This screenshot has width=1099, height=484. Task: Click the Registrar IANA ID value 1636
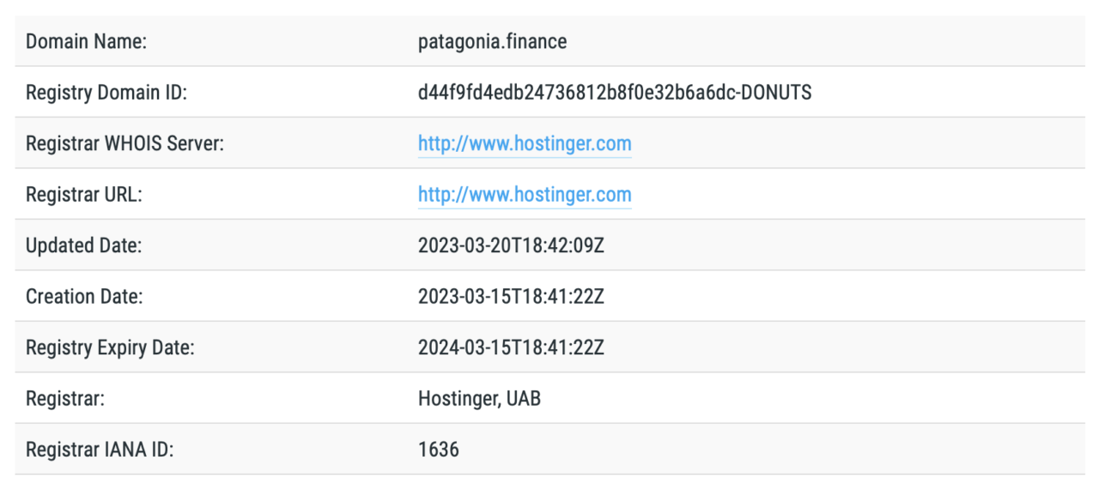point(438,450)
